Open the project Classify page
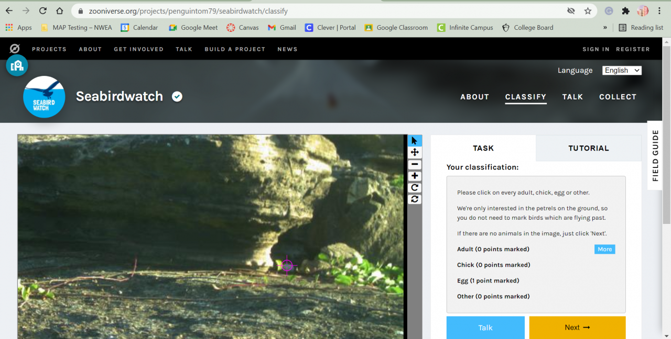The width and height of the screenshot is (671, 339). tap(526, 97)
